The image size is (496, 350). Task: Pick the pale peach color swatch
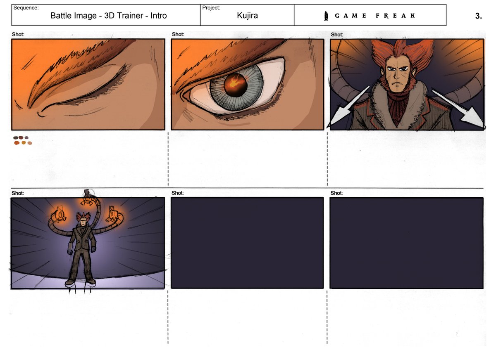click(x=30, y=143)
